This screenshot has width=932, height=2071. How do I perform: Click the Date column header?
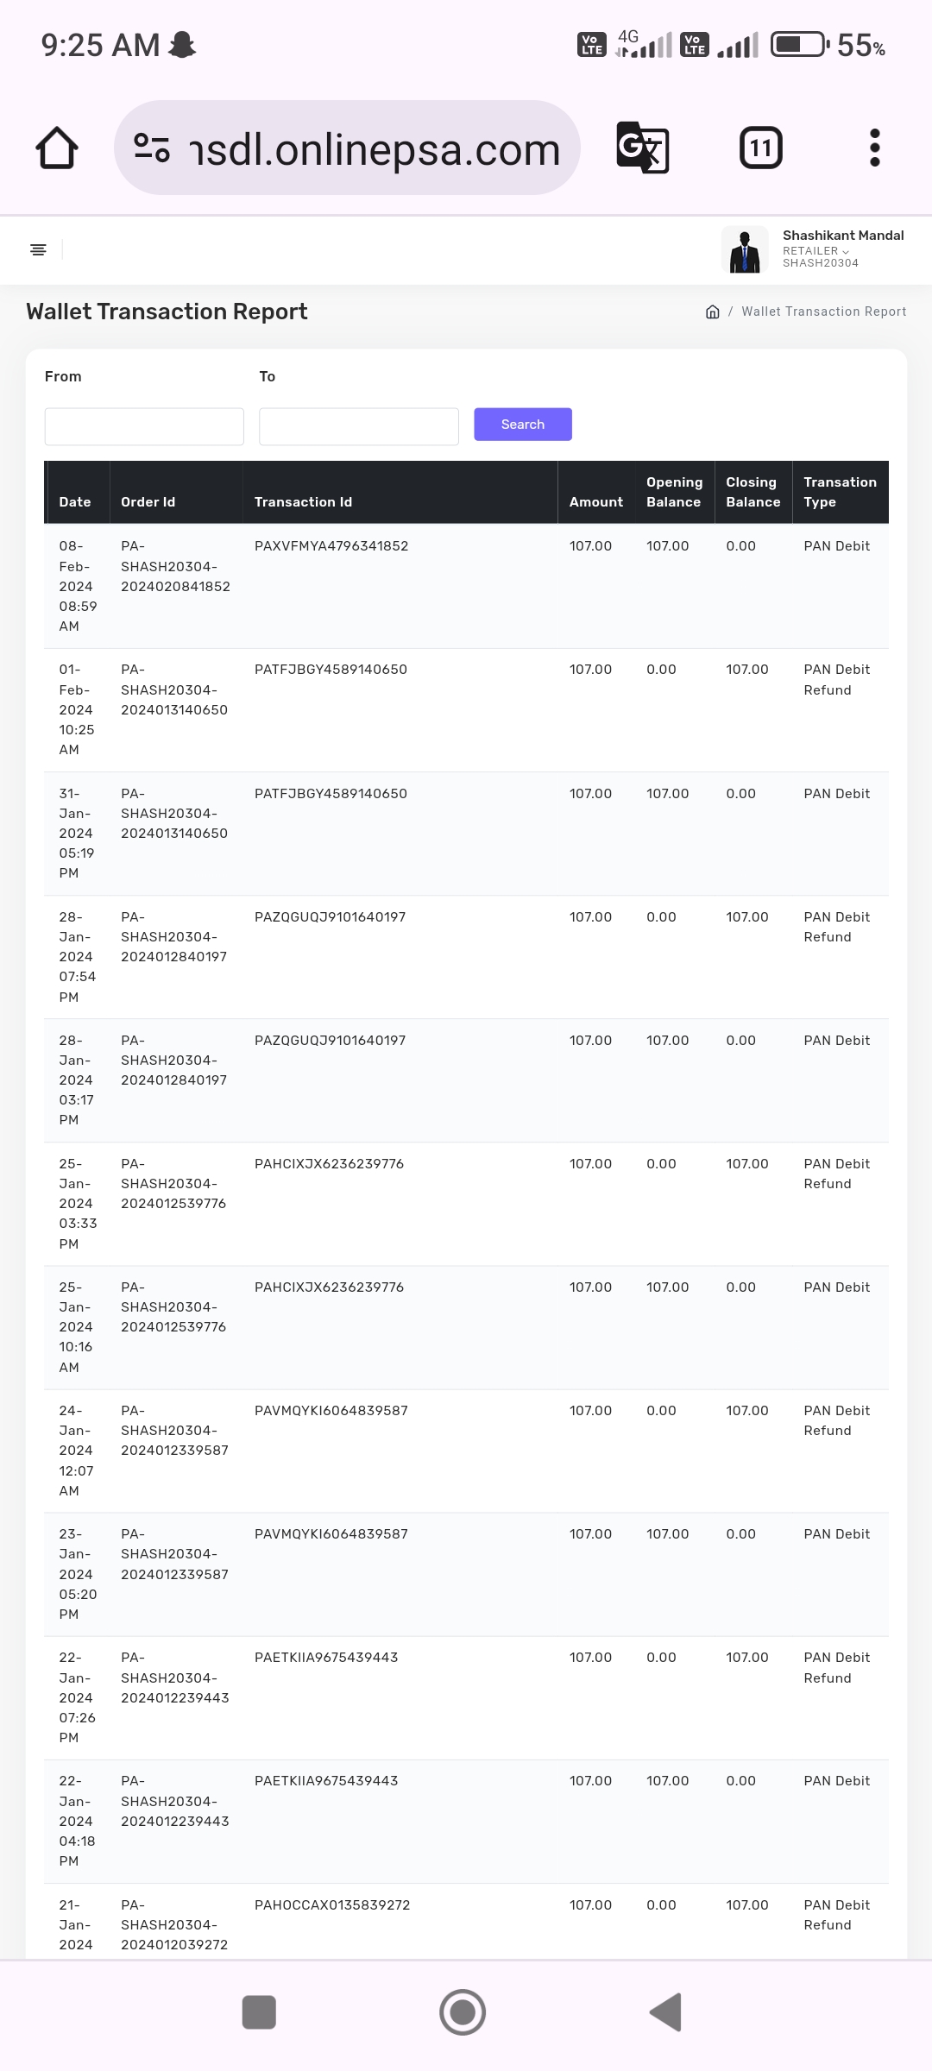click(x=75, y=502)
